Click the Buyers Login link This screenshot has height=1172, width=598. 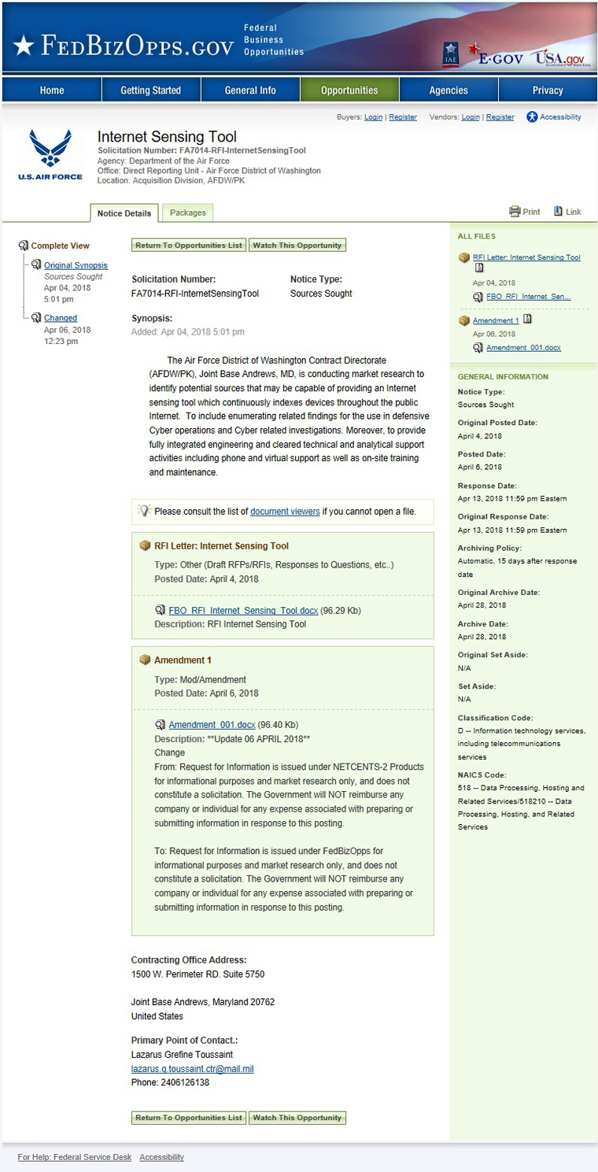(373, 117)
